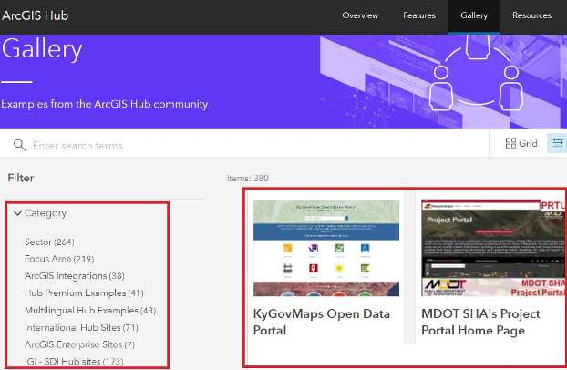The image size is (567, 370).
Task: Collapse the Category filter section
Action: 40,213
